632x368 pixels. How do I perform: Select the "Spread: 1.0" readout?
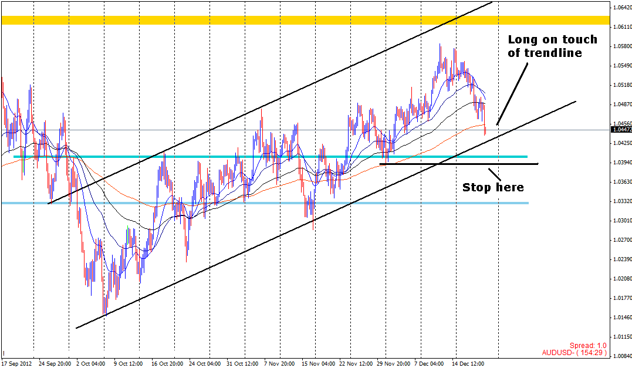(587, 346)
